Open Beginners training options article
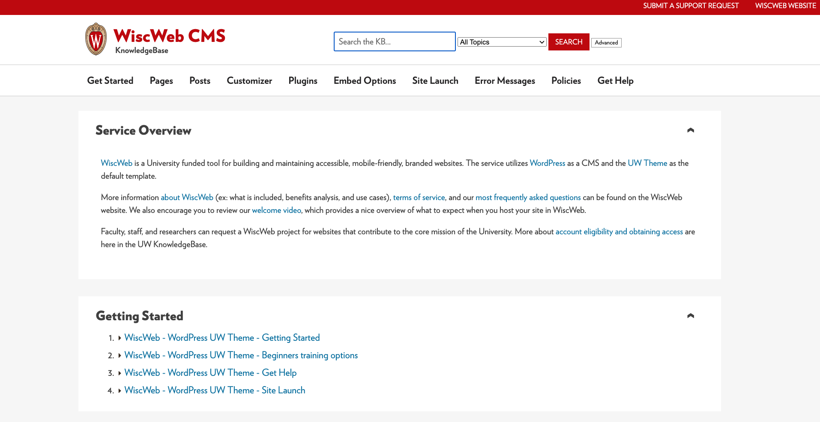This screenshot has height=422, width=820. pyautogui.click(x=241, y=355)
